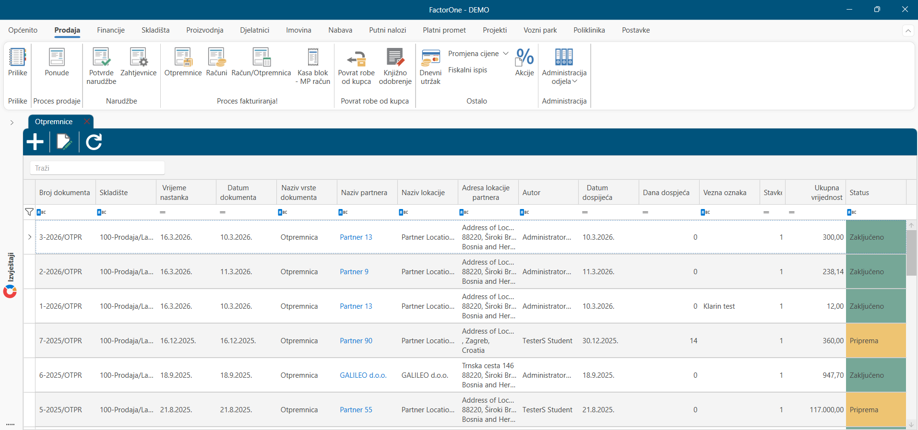The width and height of the screenshot is (918, 430).
Task: Click the filter funnel icon in the grid
Action: point(29,212)
